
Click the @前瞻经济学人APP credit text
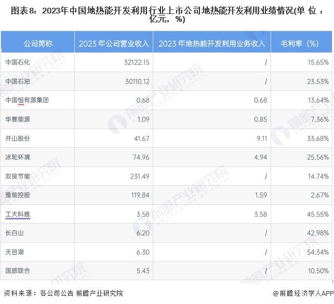coord(303,293)
